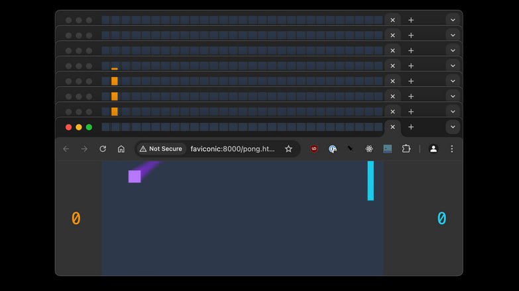This screenshot has height=291, width=519.
Task: Close the tab in the rearmost window
Action: (392, 20)
